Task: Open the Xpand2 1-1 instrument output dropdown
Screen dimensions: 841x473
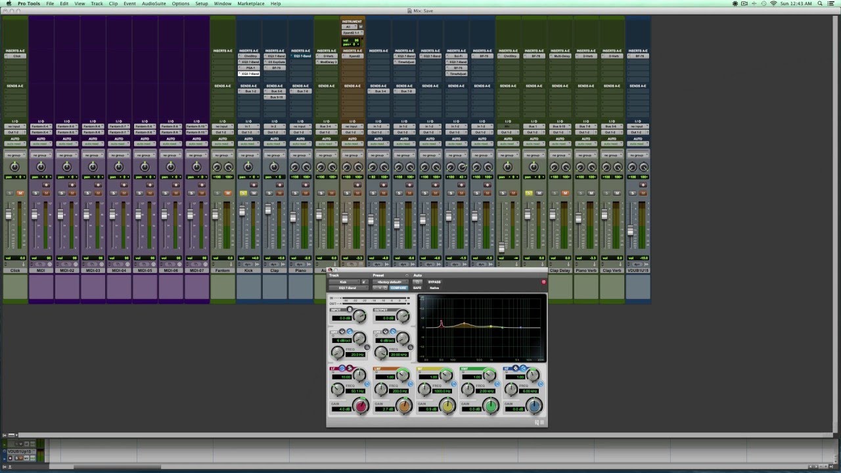Action: [353, 33]
